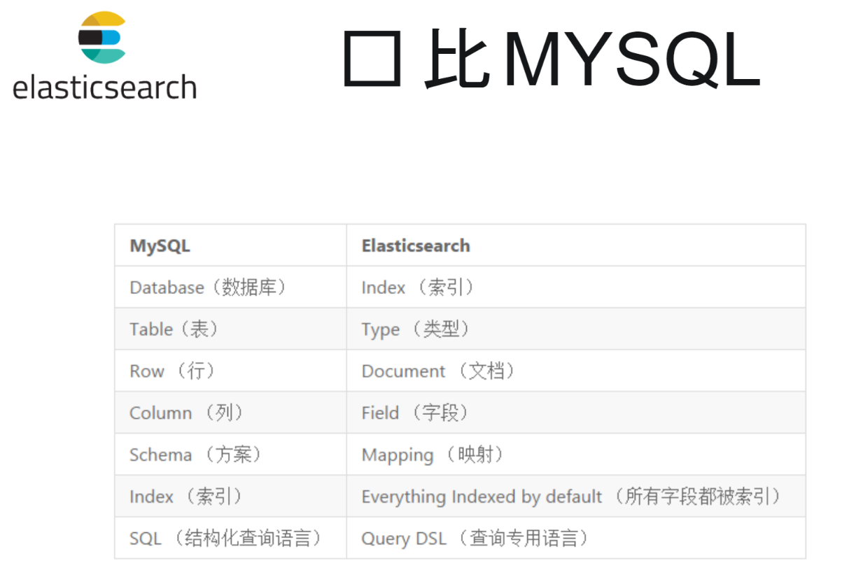Viewport: 856px width, 575px height.
Task: Click the Document（文档） cell
Action: tap(576, 371)
